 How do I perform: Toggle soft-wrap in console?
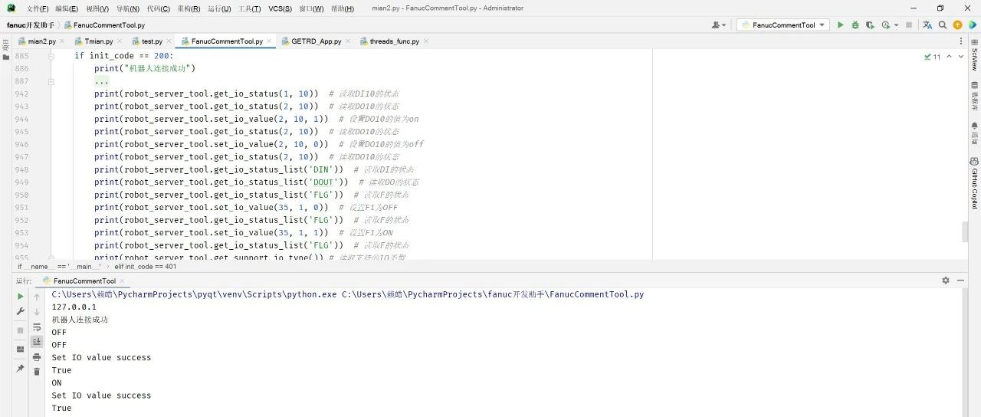[37, 327]
